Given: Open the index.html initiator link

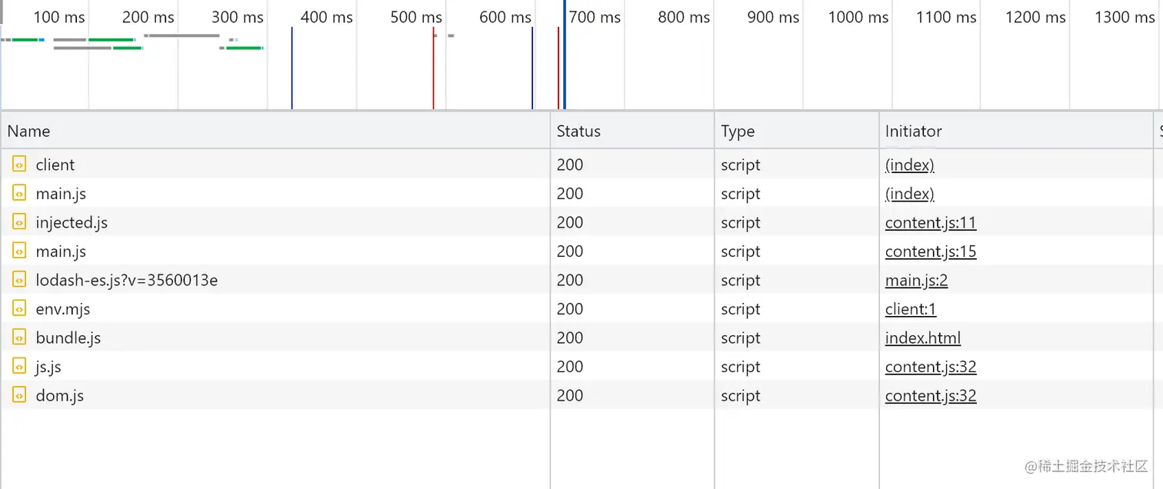Looking at the screenshot, I should [922, 338].
